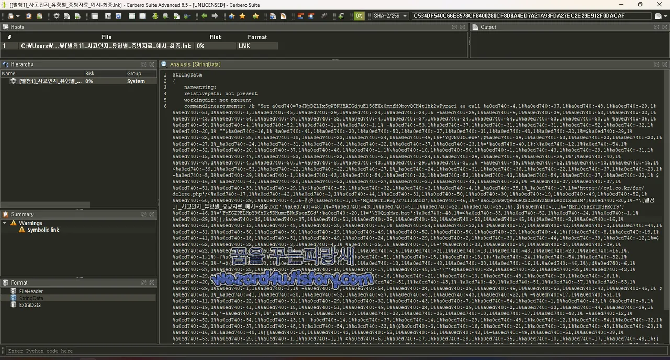
Task: Click the plain yellow star icon
Action: [242, 16]
